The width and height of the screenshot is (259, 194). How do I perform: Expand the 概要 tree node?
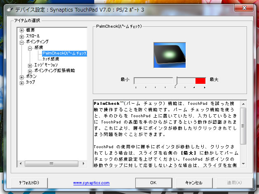coord(21,30)
